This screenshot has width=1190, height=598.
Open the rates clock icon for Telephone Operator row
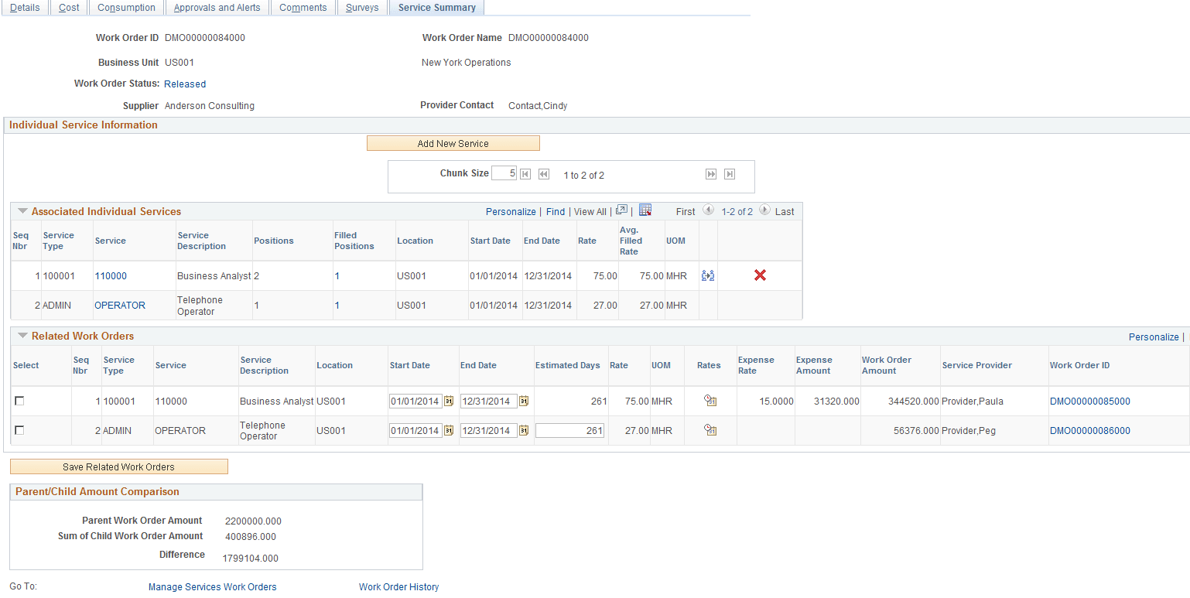[x=710, y=430]
